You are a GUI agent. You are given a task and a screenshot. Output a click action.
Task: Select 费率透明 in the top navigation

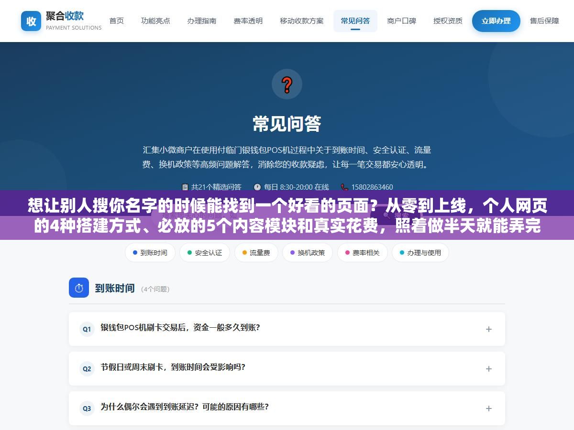tap(248, 21)
